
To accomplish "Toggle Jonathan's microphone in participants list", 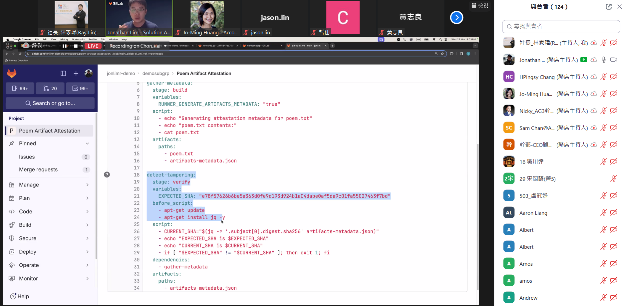I will click(x=603, y=60).
